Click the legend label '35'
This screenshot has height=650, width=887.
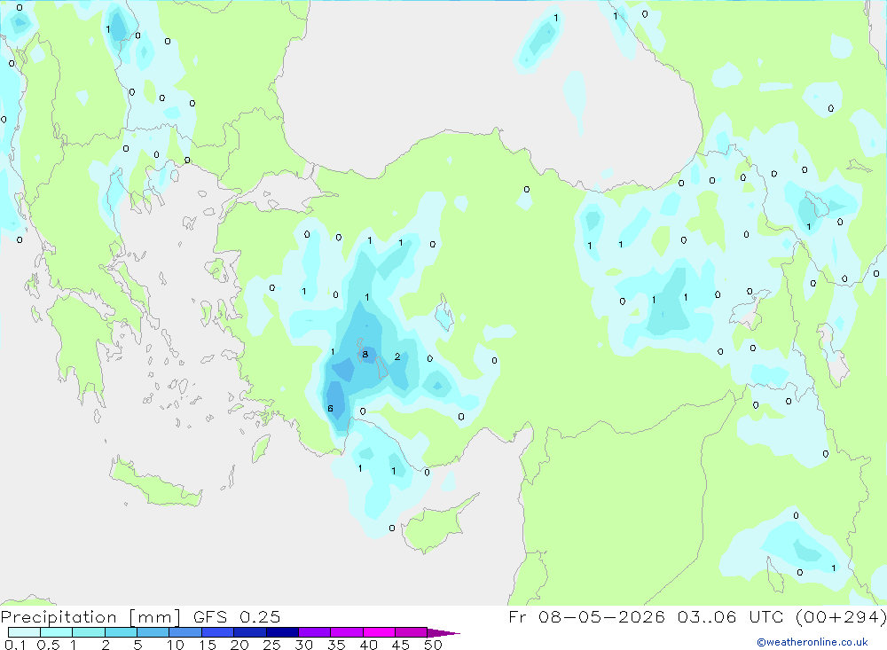[336, 645]
